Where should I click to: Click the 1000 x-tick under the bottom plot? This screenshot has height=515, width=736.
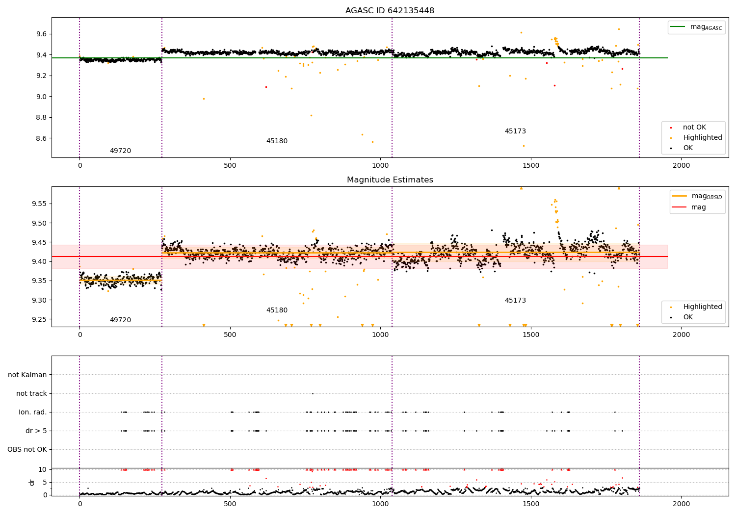point(380,504)
